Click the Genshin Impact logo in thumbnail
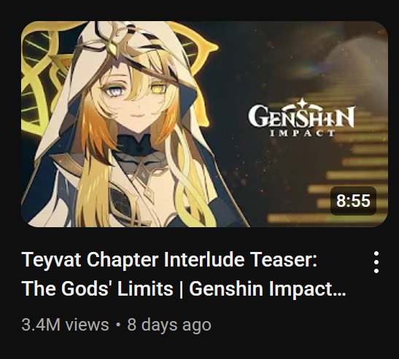This screenshot has width=399, height=359. (x=302, y=117)
